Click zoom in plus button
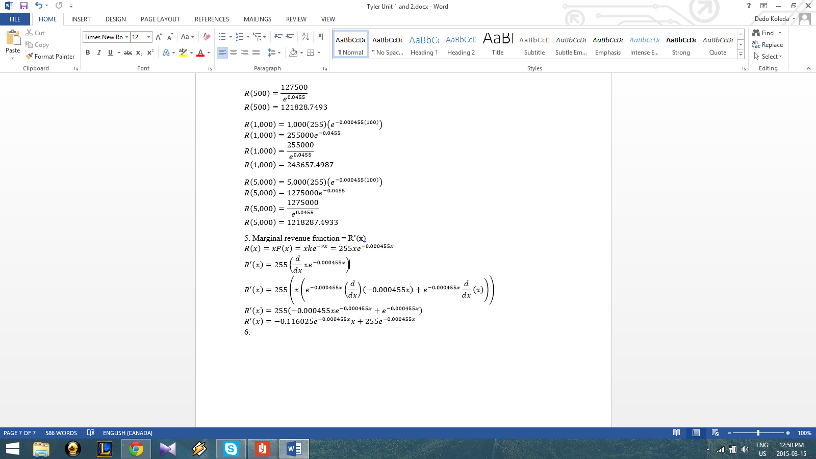 788,433
